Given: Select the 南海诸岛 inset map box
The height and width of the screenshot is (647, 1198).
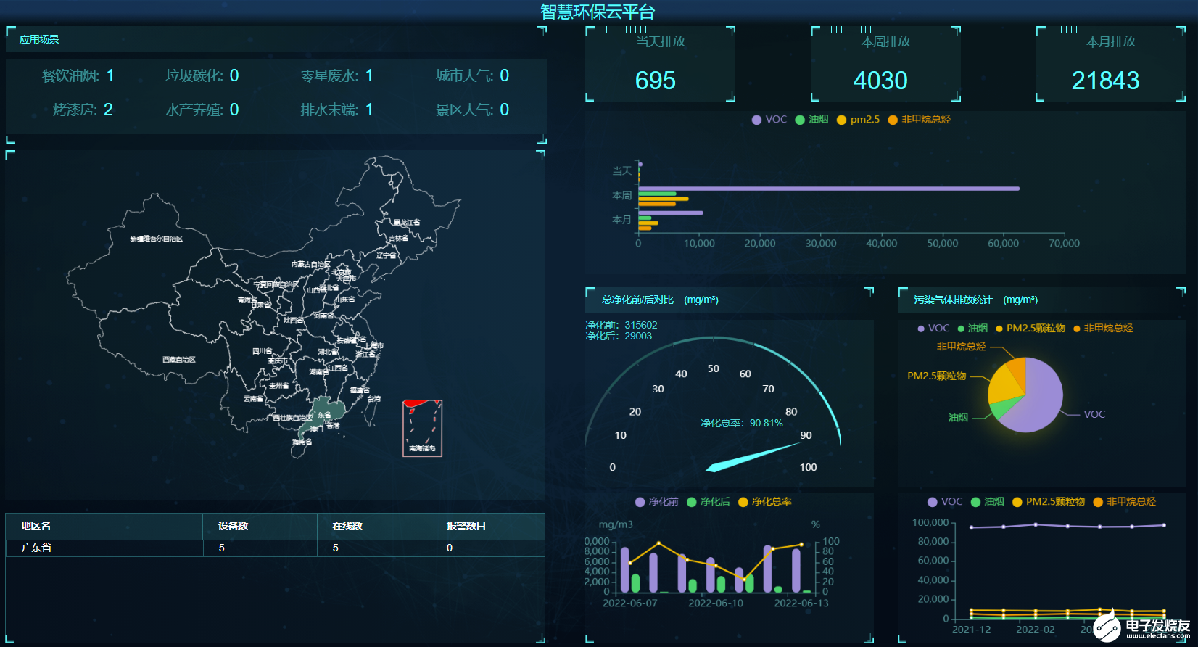Looking at the screenshot, I should (422, 428).
